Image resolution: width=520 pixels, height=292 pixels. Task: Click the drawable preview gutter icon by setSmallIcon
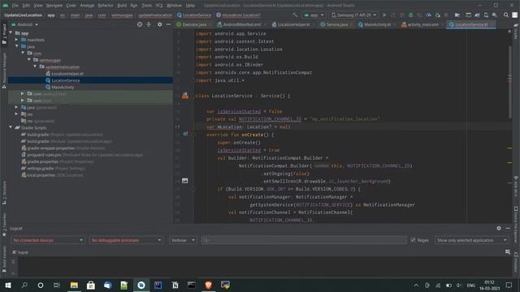tap(185, 181)
